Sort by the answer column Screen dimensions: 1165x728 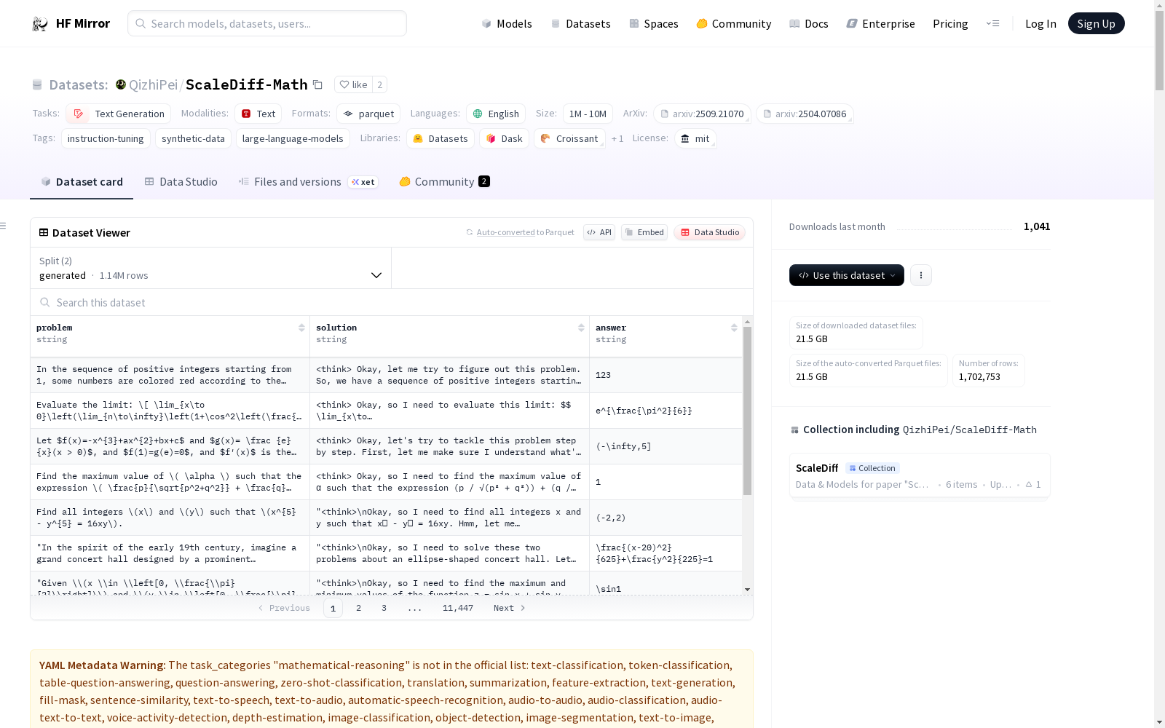click(x=734, y=328)
